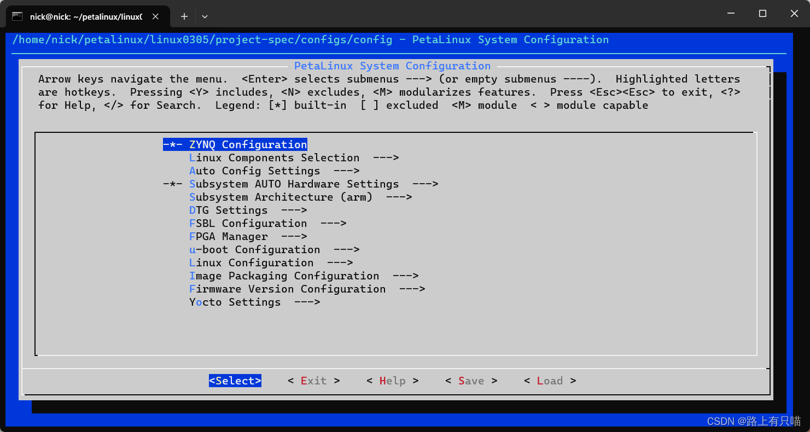Open Linux Components Selection submenu
This screenshot has width=810, height=432.
(x=294, y=157)
